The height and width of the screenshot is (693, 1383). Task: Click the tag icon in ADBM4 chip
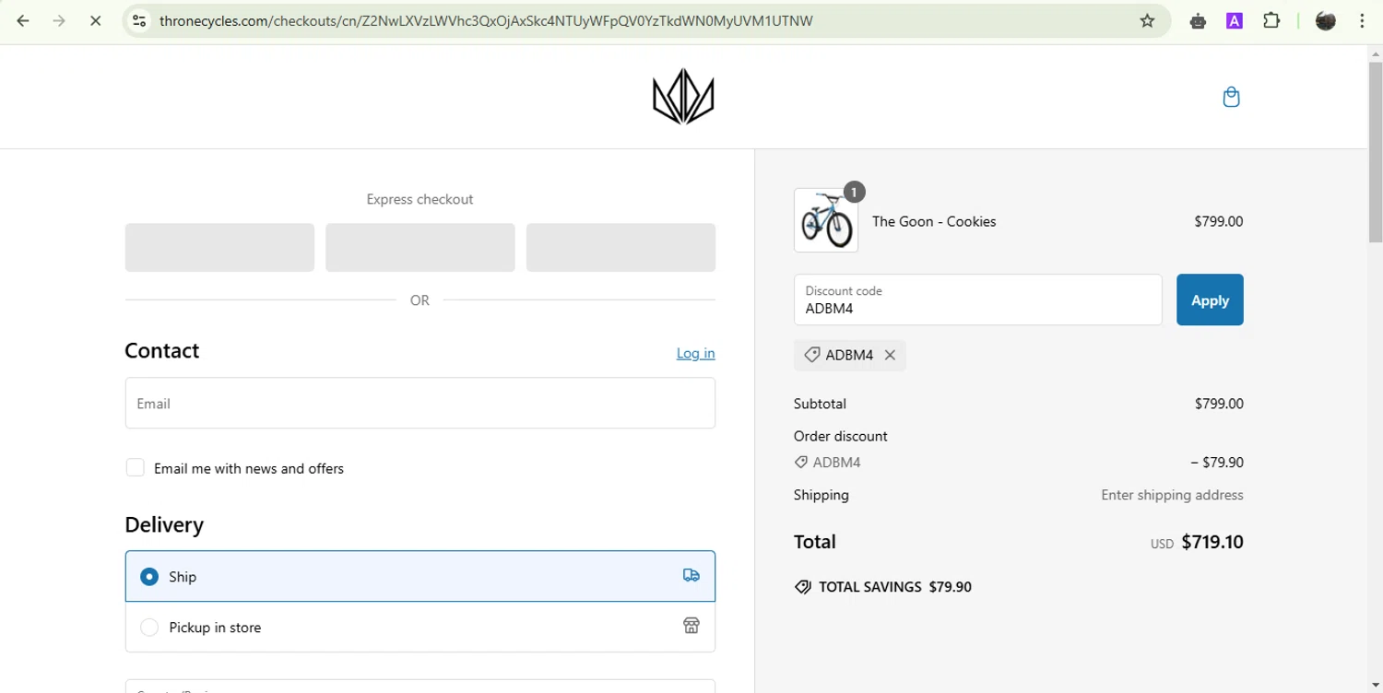click(x=811, y=355)
